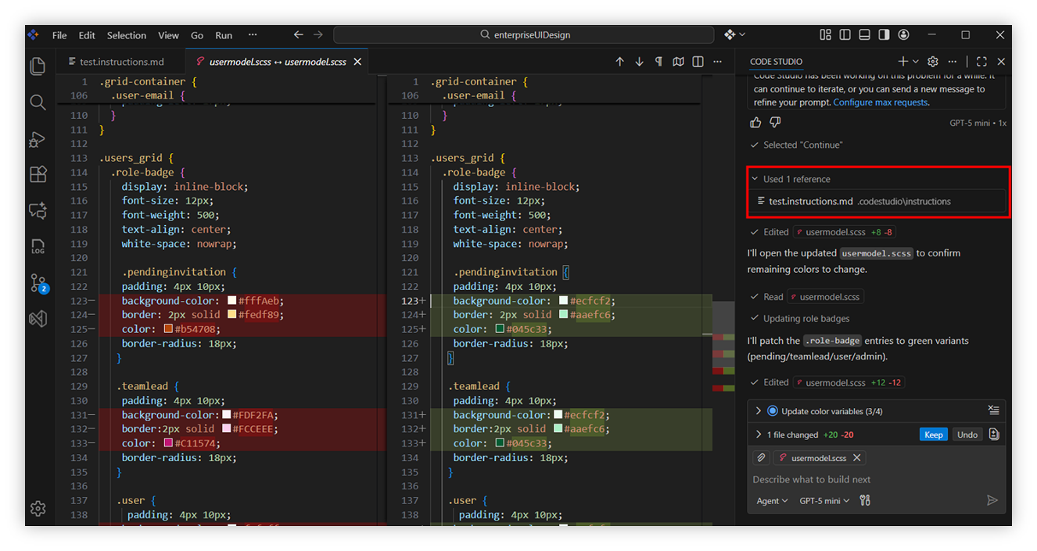Screen dimensions: 1037x551
Task: Switch to the test.instructions.md tab
Action: (121, 62)
